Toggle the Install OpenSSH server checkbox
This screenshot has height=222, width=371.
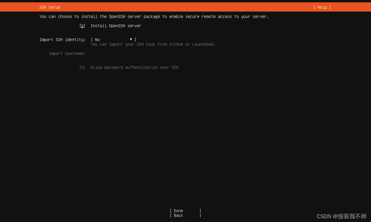click(x=82, y=26)
